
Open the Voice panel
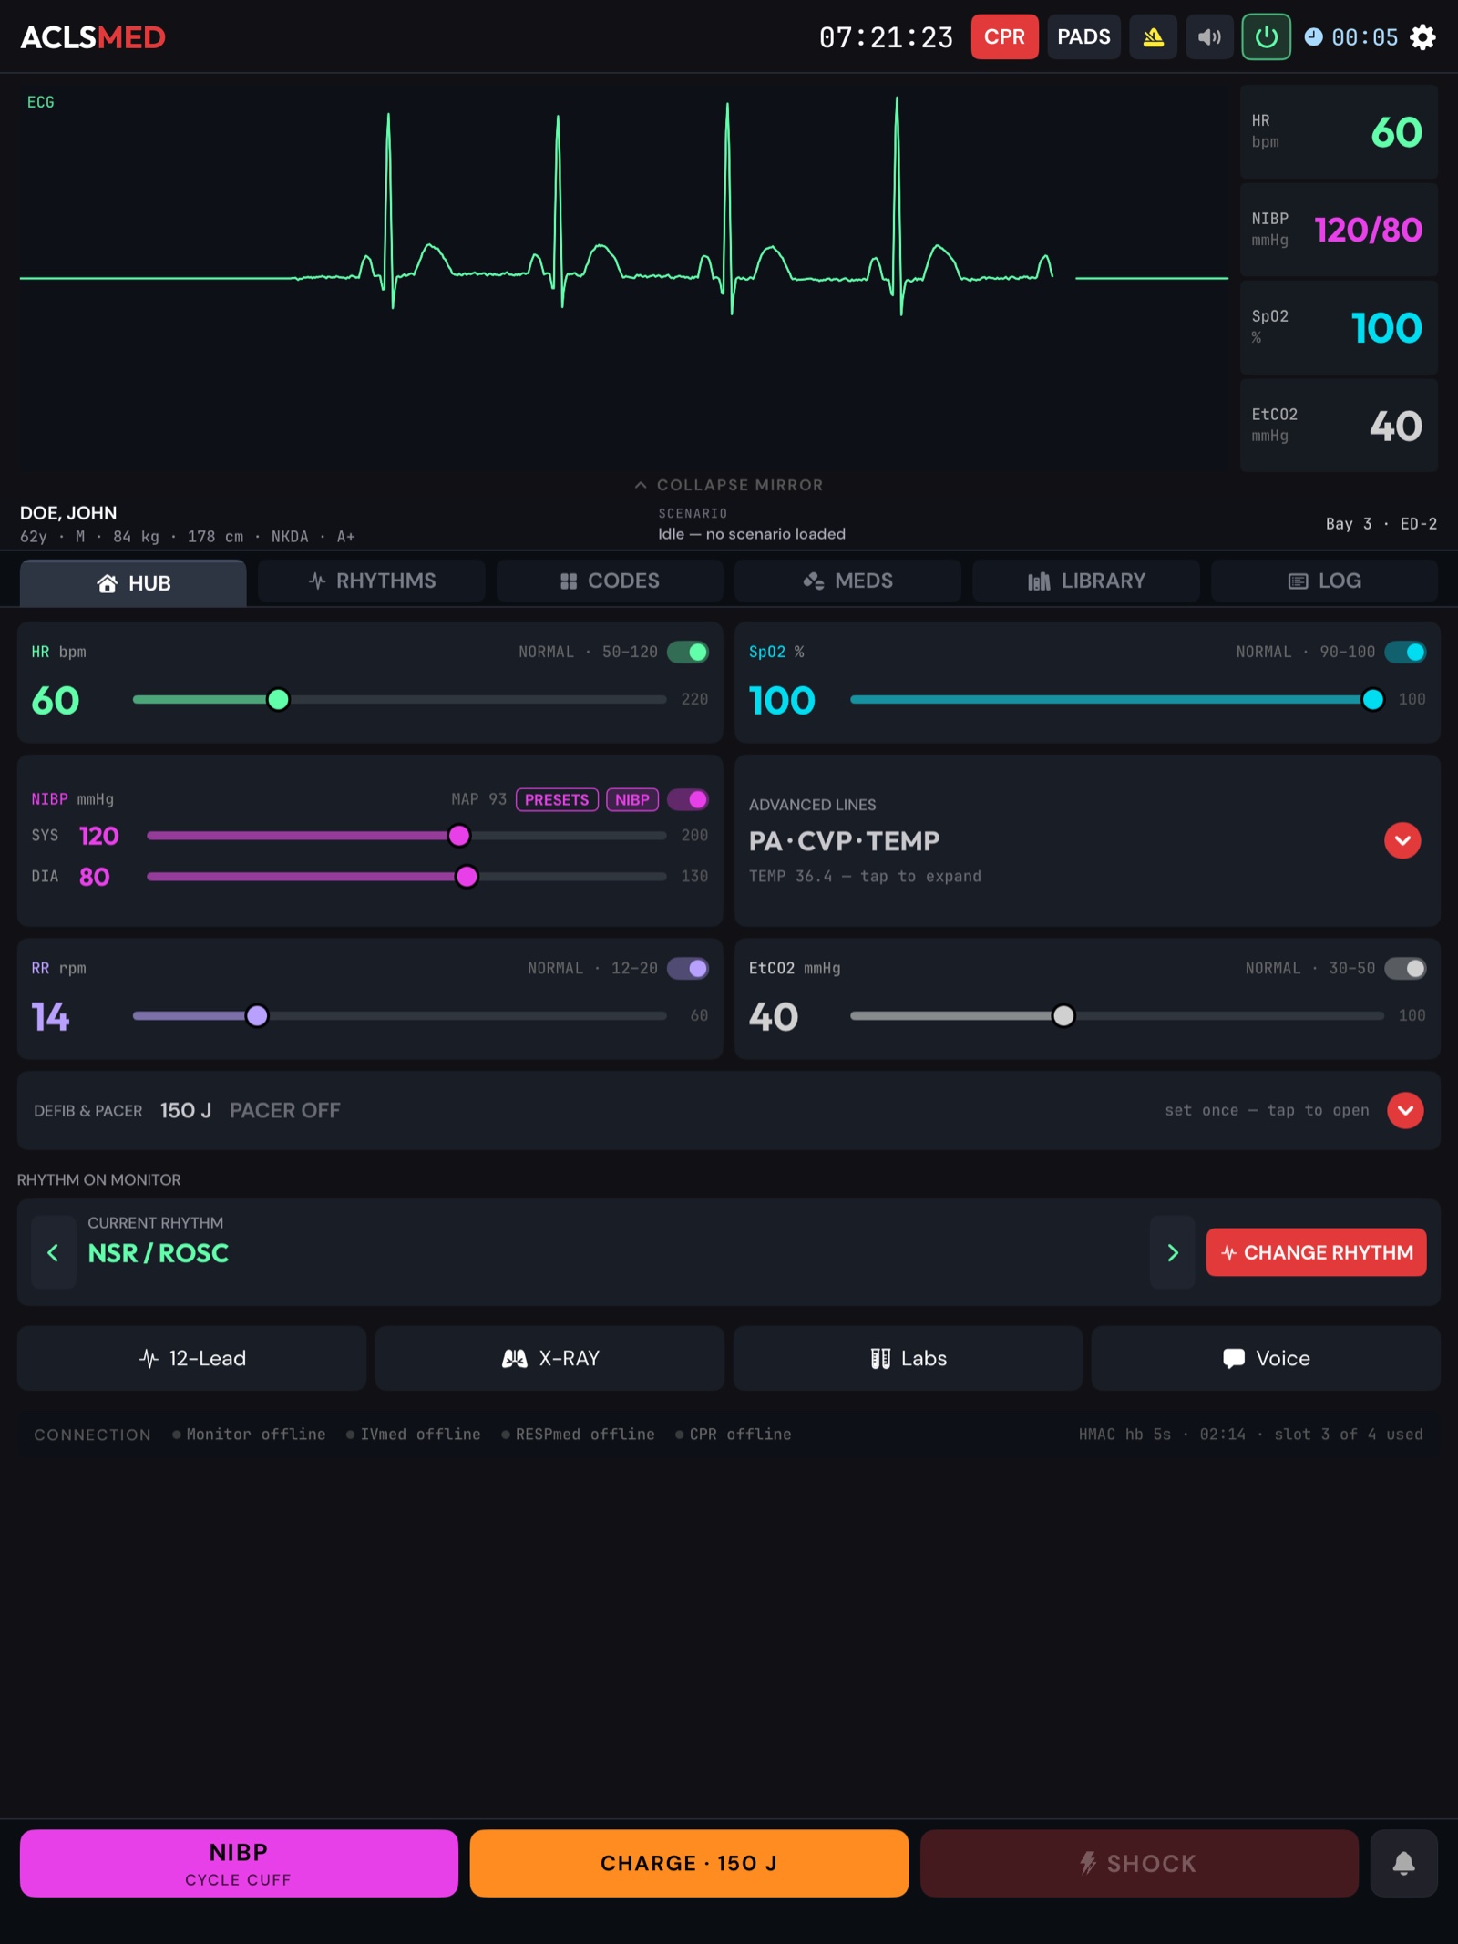1266,1358
